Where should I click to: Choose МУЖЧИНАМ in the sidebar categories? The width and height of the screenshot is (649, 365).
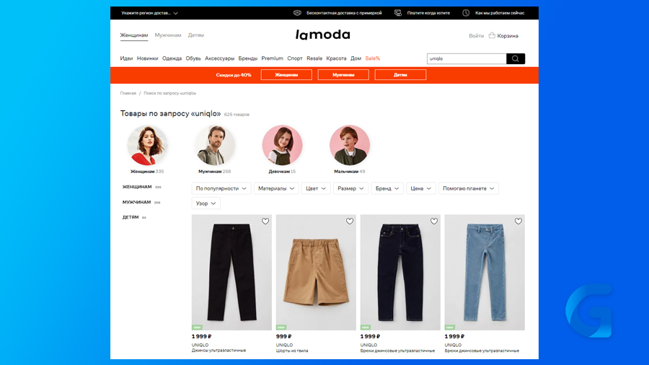[x=136, y=203]
